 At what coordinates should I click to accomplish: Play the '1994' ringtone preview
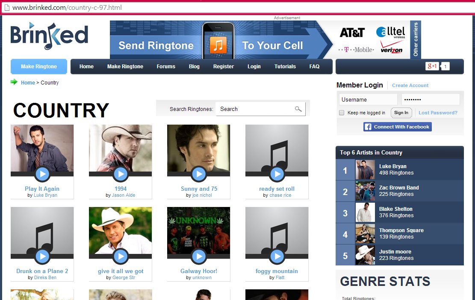[121, 174]
